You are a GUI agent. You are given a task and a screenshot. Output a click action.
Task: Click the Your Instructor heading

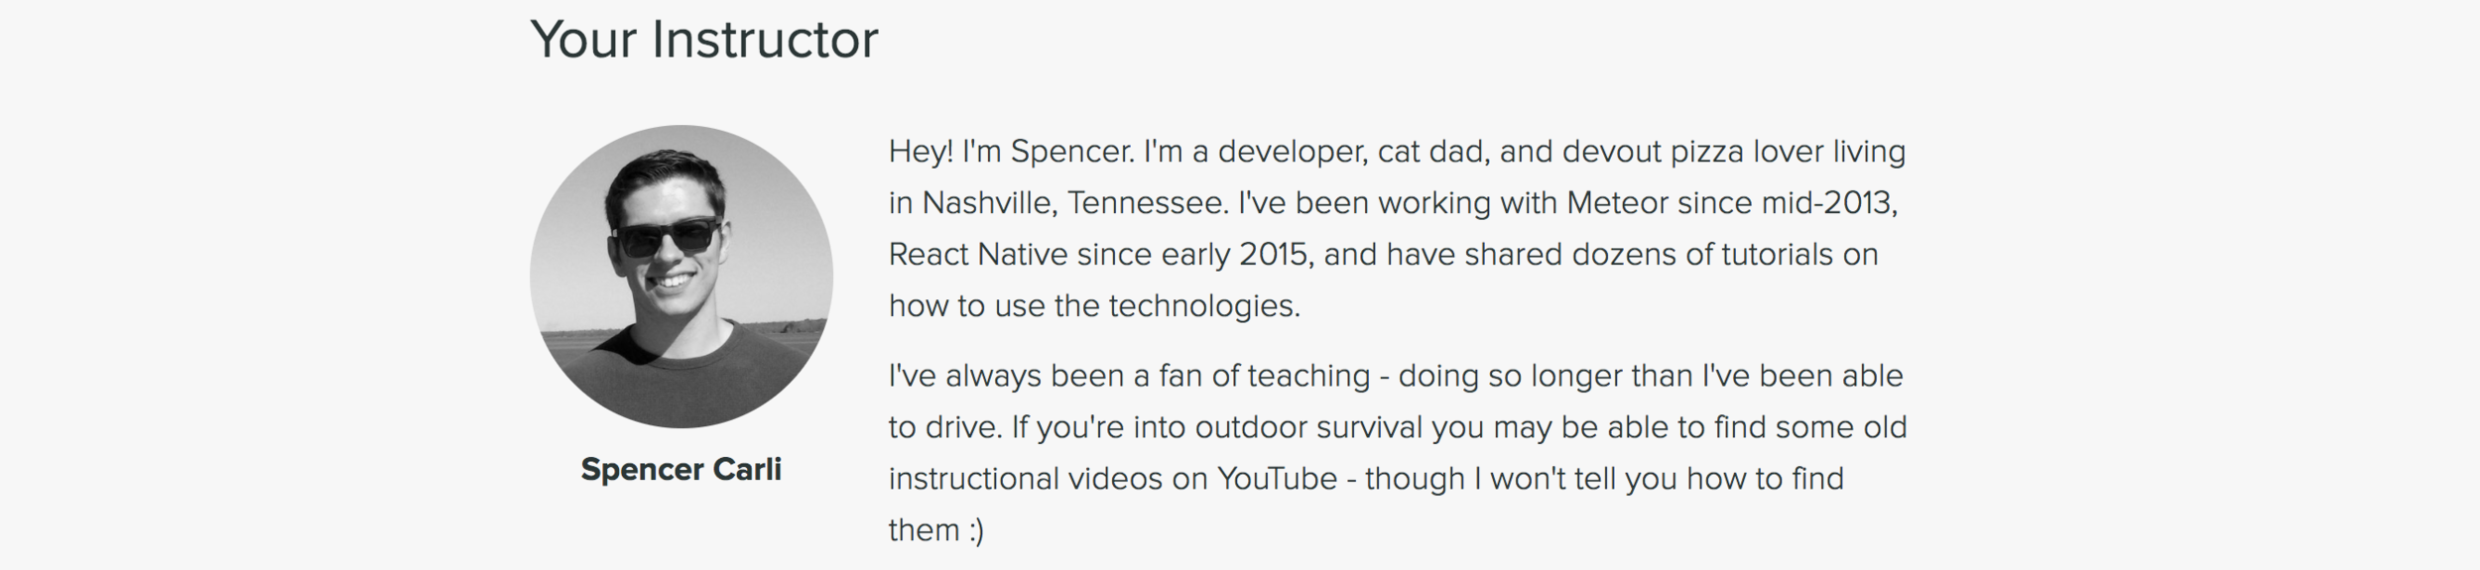point(703,40)
